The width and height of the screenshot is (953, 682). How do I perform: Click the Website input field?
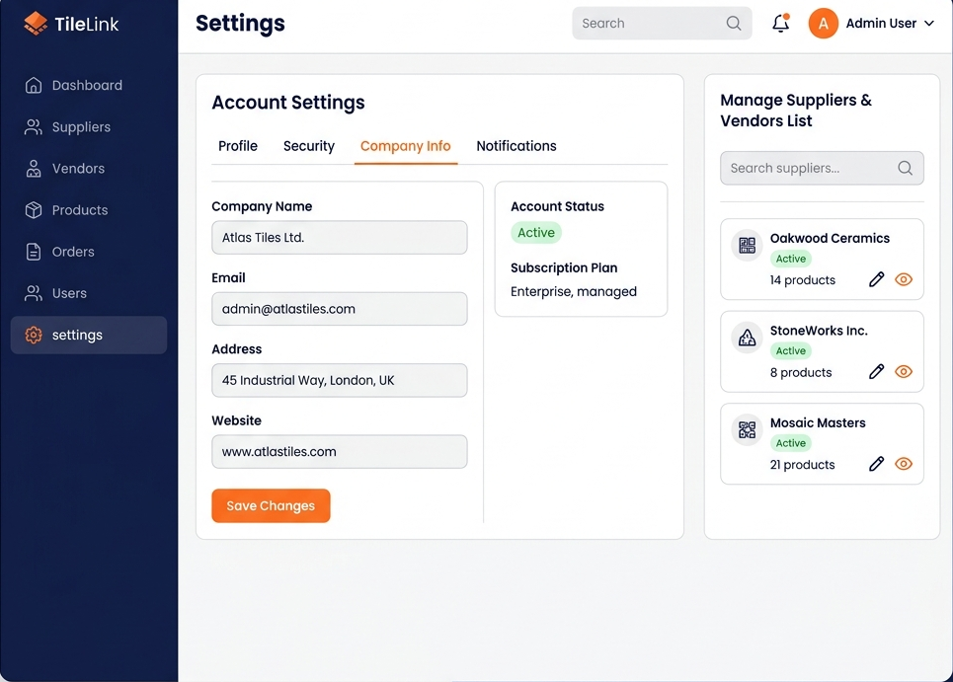pyautogui.click(x=339, y=451)
